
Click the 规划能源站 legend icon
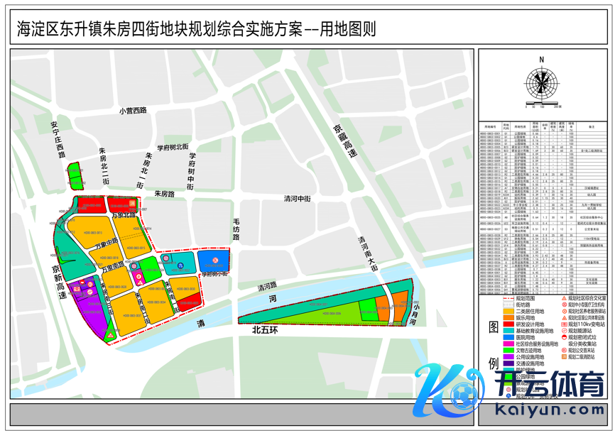click(563, 331)
